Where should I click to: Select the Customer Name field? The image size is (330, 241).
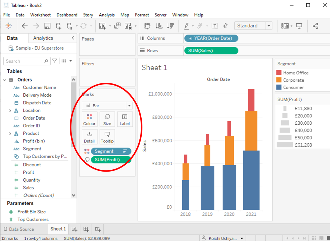39,88
